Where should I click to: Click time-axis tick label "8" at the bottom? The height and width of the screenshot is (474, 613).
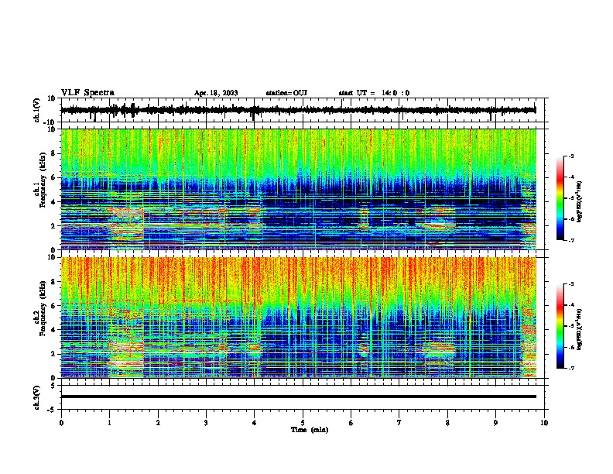tap(447, 423)
